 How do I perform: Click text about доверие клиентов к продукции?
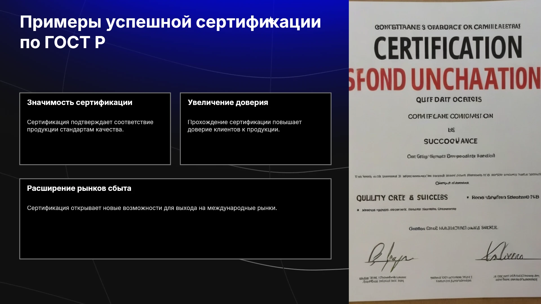pyautogui.click(x=245, y=126)
